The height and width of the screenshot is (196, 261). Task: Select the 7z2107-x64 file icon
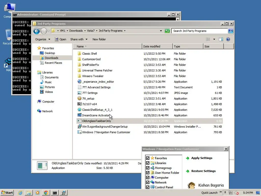click(80, 104)
